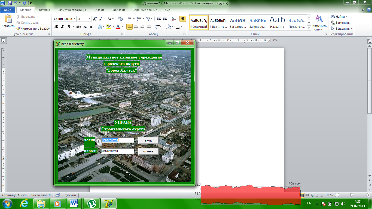Viewport: 372px width, 209px height.
Task: Save the document via Quick Access icon
Action: 10,3
